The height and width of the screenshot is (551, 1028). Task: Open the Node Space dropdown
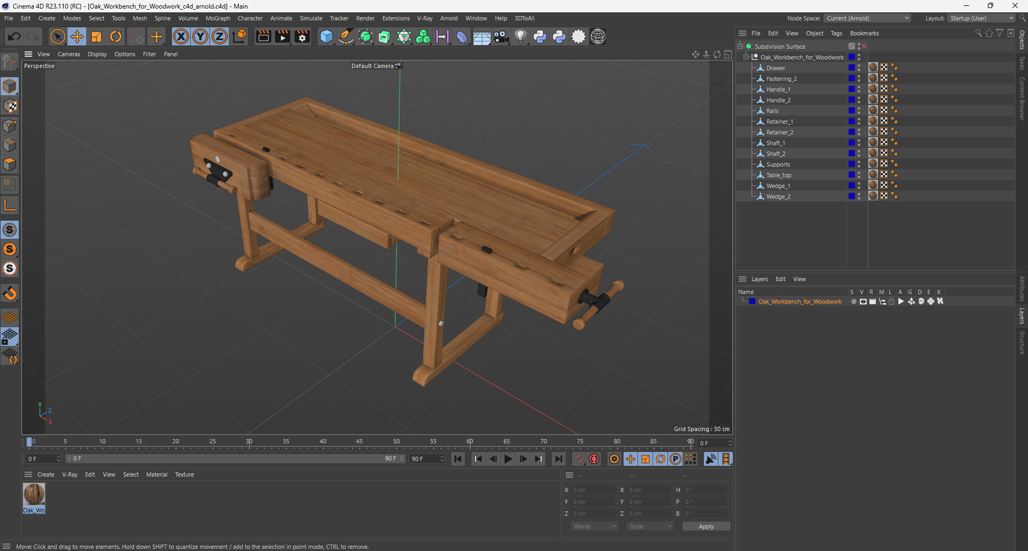[867, 18]
